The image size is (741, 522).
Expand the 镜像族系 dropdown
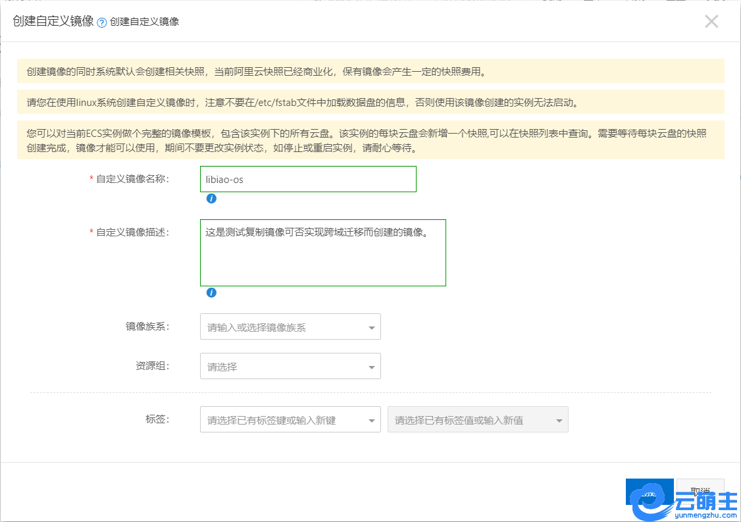290,327
